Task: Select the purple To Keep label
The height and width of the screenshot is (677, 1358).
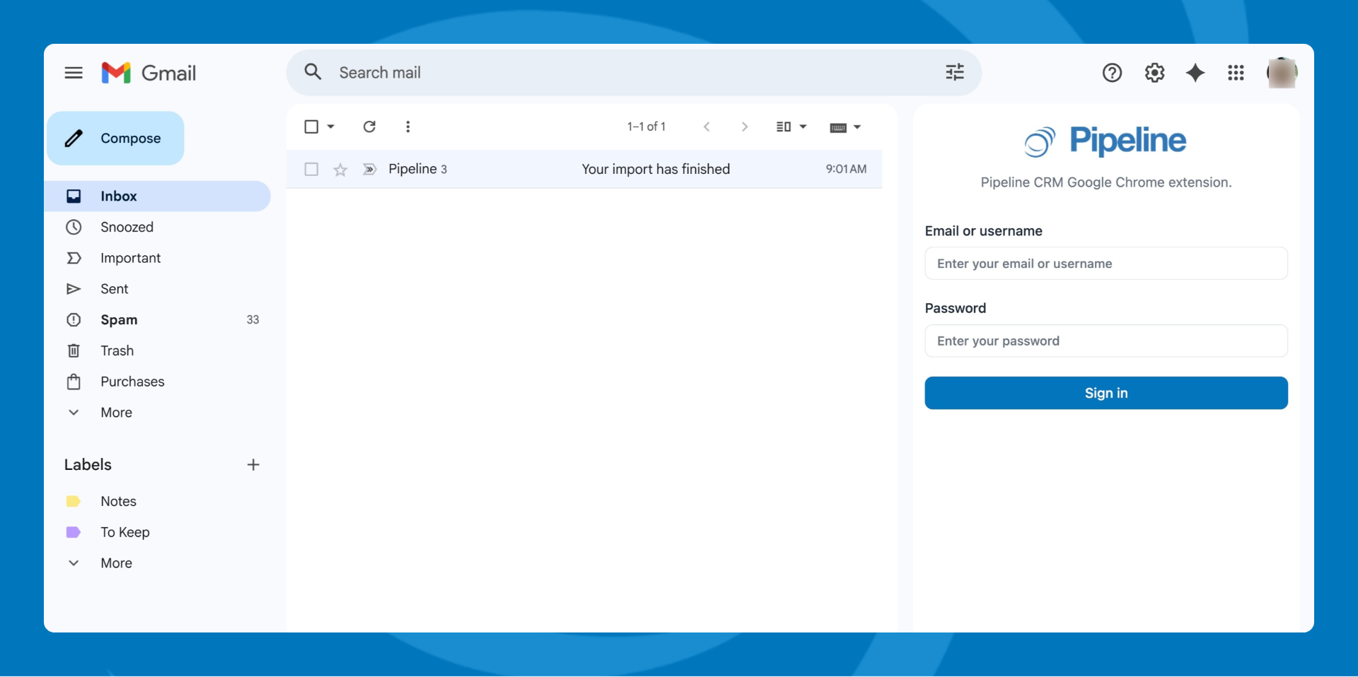Action: (124, 532)
